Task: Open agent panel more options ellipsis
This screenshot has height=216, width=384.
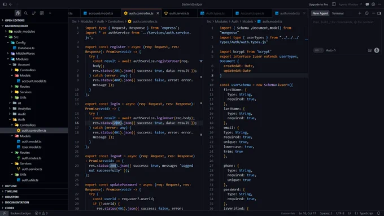Action: pos(373,13)
